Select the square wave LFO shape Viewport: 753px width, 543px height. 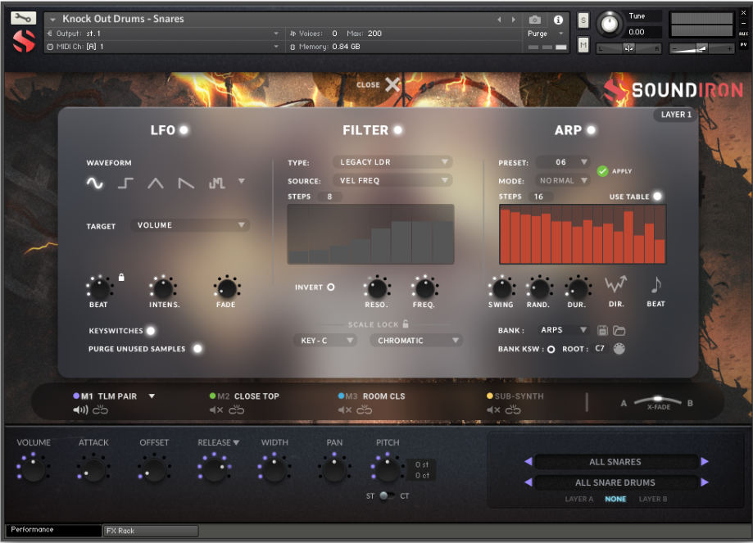[x=125, y=183]
